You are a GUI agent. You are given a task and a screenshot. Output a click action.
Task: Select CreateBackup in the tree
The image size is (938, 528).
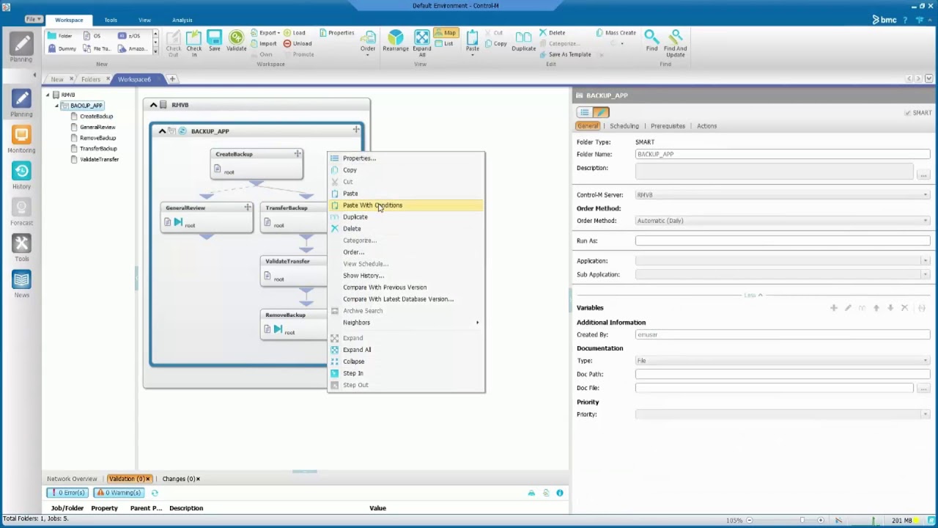coord(96,117)
